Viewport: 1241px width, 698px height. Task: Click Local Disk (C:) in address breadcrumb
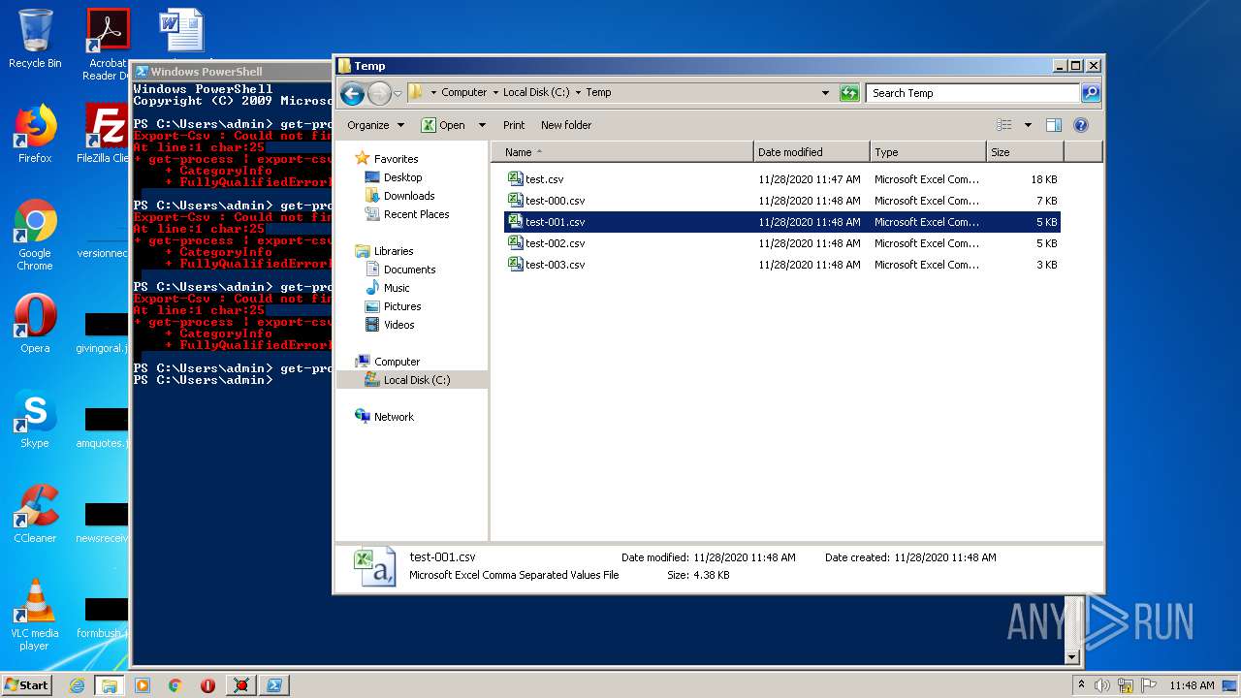coord(536,93)
